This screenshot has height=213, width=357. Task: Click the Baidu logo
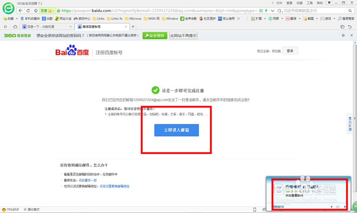(72, 50)
